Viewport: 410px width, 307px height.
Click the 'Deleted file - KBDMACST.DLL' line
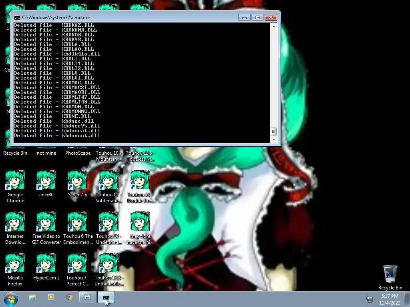pyautogui.click(x=57, y=88)
